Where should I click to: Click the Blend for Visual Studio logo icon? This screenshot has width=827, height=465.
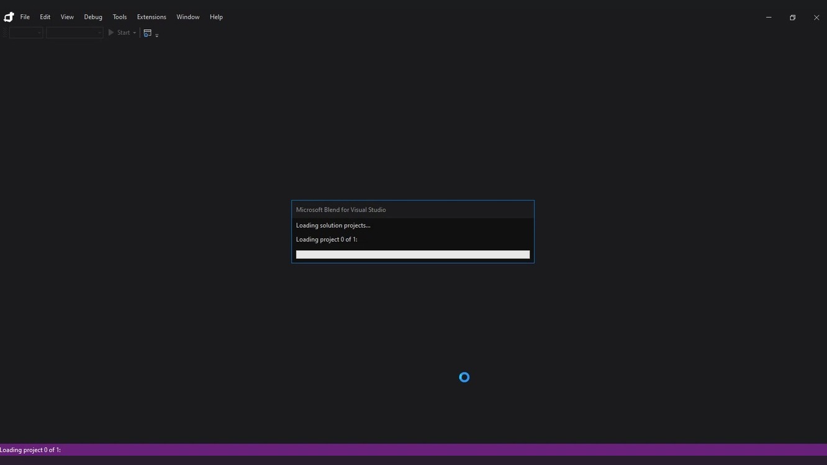[x=9, y=17]
